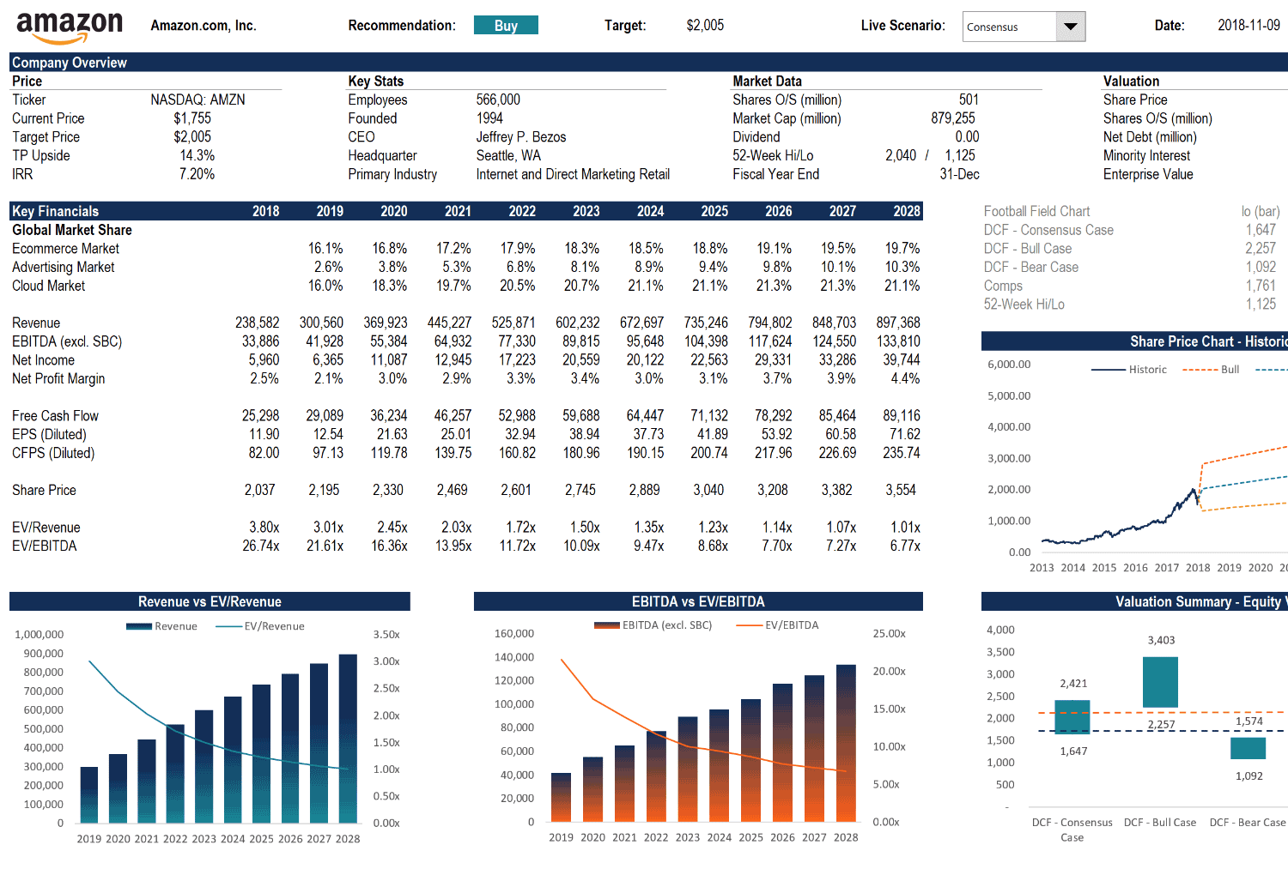Click CEO name Jeffrey P. Bezos
The height and width of the screenshot is (869, 1288).
click(521, 137)
